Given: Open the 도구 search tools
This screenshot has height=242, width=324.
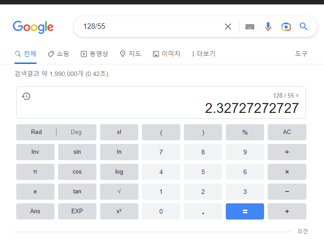Looking at the screenshot, I should click(x=301, y=54).
